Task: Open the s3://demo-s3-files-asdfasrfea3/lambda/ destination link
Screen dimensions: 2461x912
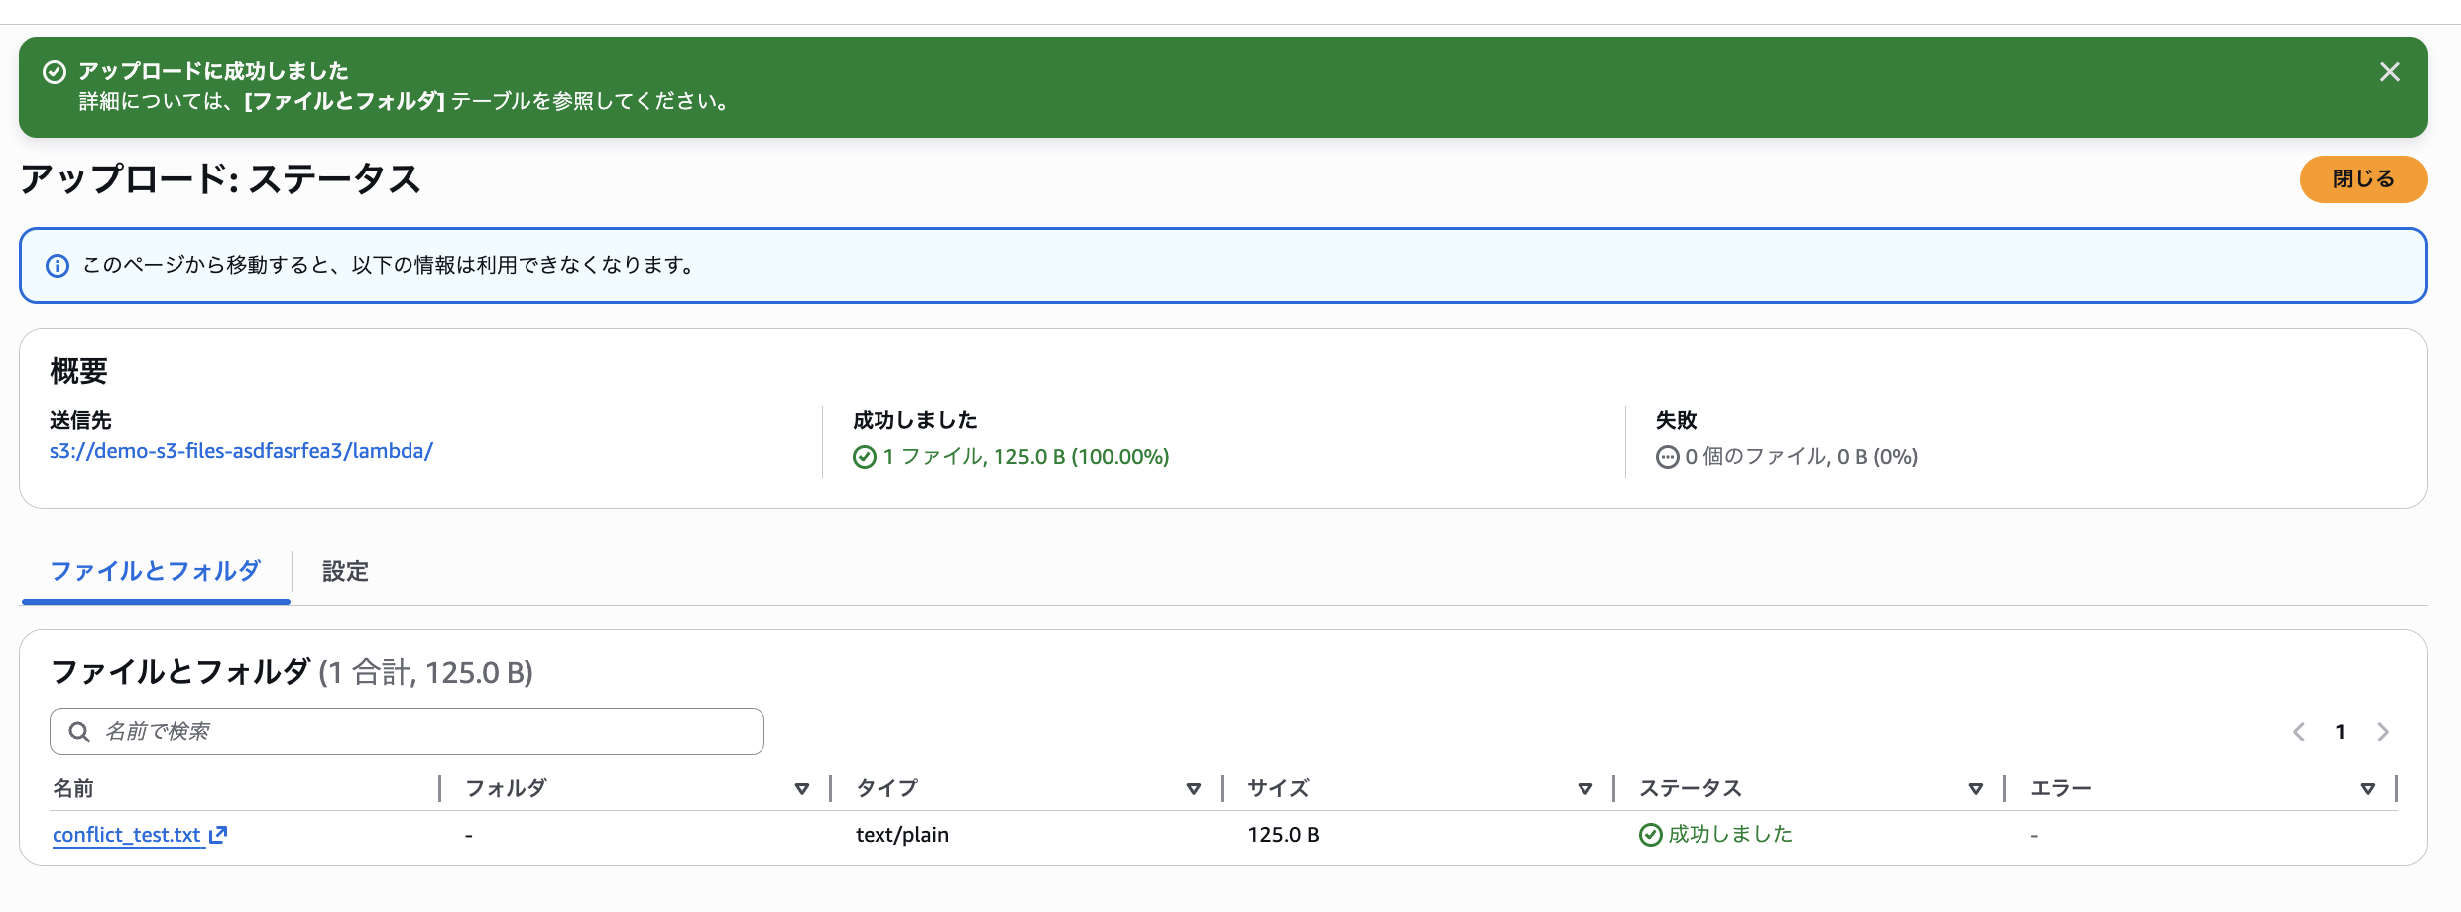Action: (241, 450)
